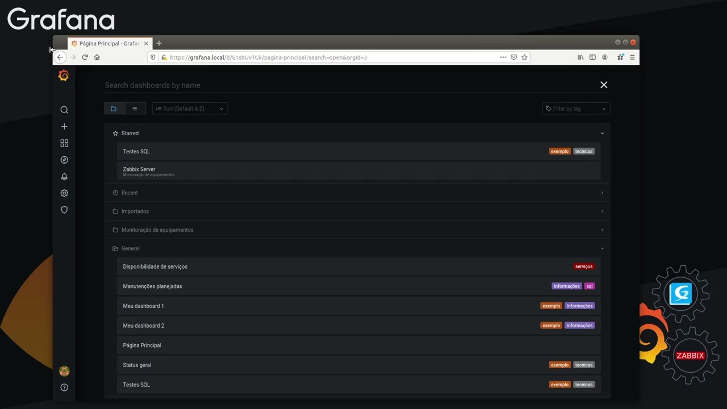Open the Configuration gear icon
Image resolution: width=727 pixels, height=409 pixels.
tap(64, 193)
